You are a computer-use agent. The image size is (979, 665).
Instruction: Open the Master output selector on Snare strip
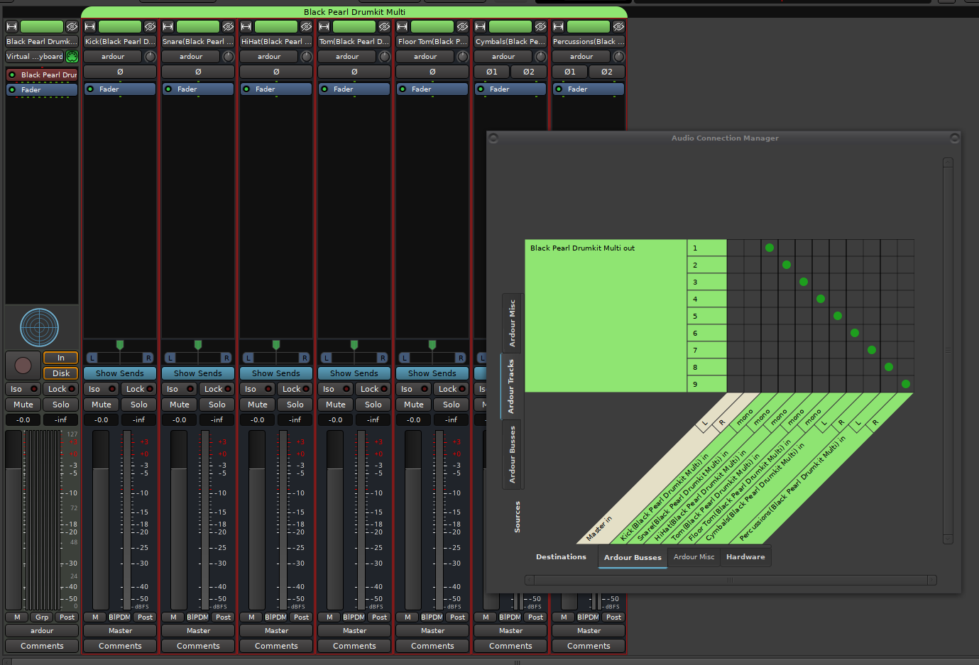pyautogui.click(x=198, y=630)
